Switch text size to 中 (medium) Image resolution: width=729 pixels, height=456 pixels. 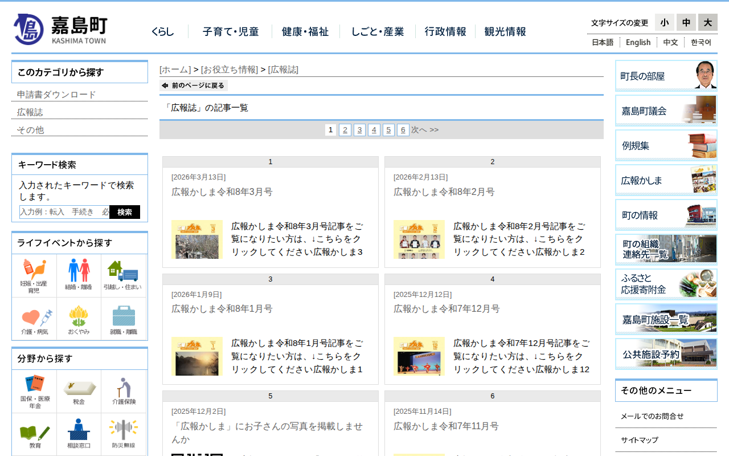686,22
